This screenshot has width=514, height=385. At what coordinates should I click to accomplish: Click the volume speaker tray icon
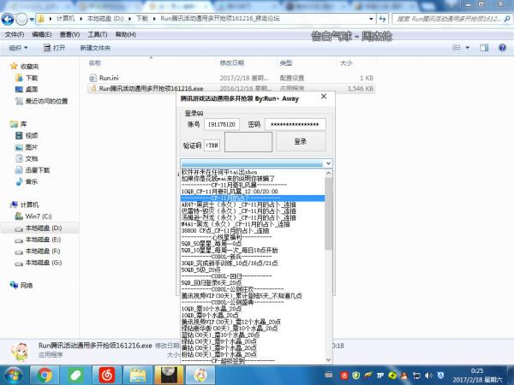click(x=428, y=376)
